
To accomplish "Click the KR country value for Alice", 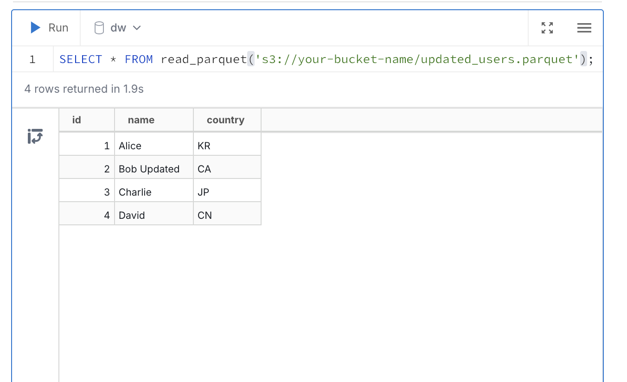I will 204,146.
